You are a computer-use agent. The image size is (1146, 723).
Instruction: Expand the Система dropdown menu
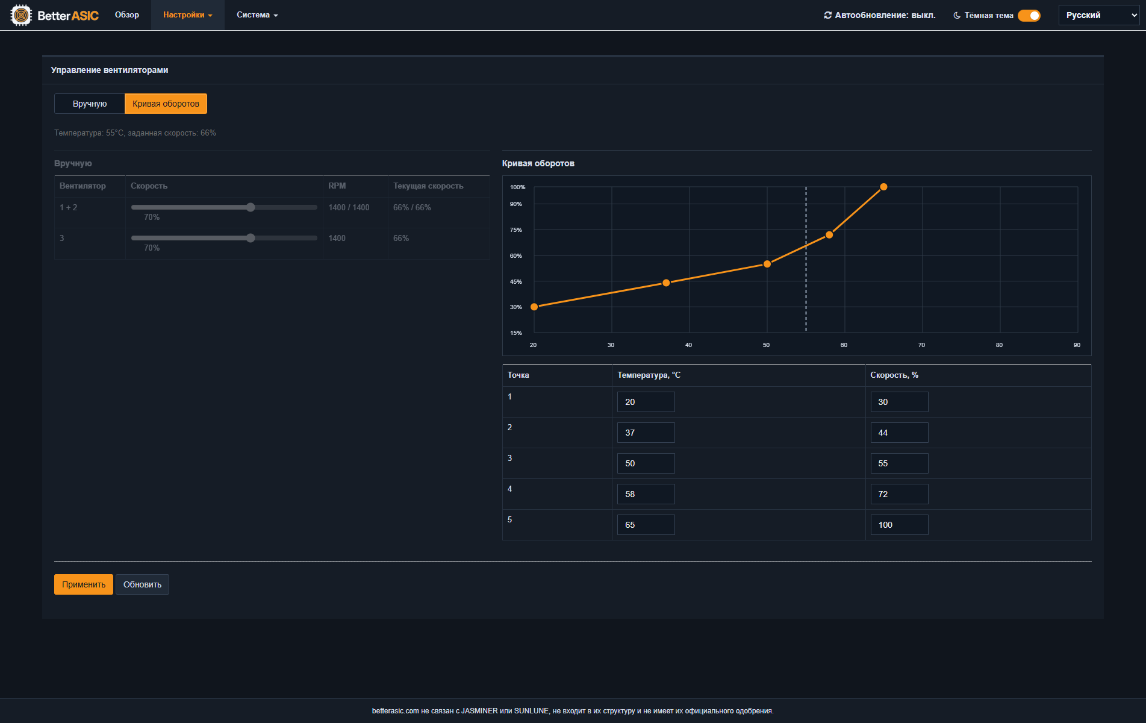(x=257, y=15)
